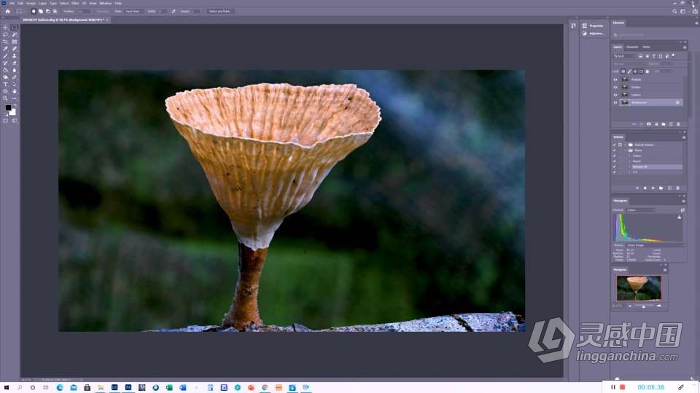
Task: Select the Path Selection tool
Action: pyautogui.click(x=15, y=84)
